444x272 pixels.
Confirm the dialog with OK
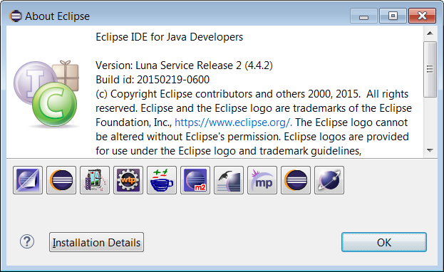tap(384, 242)
